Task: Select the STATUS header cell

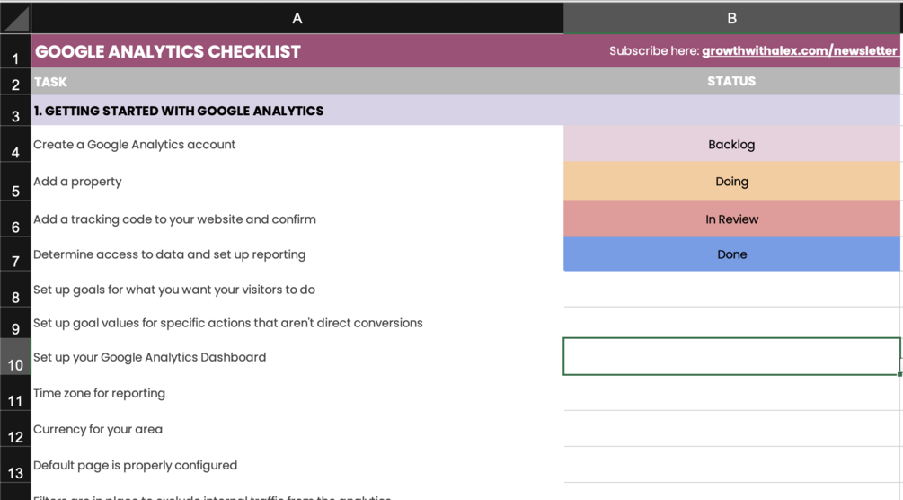Action: (731, 82)
